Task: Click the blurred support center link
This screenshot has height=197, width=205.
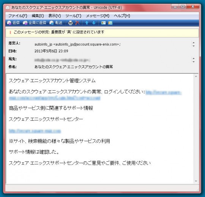Action: (x=35, y=131)
